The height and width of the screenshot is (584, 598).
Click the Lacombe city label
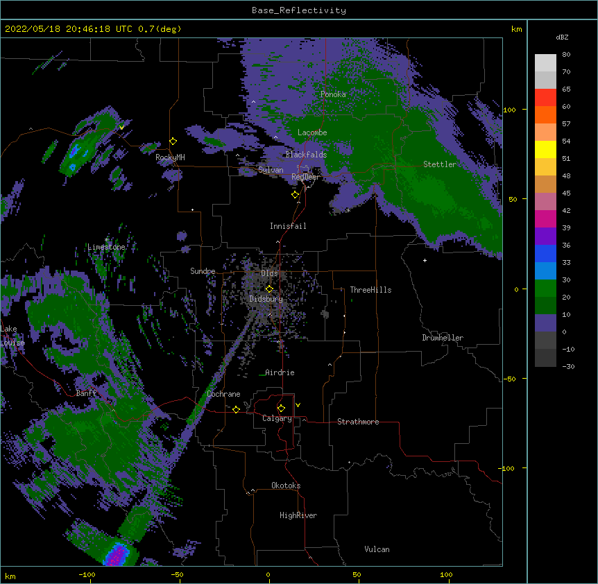[312, 132]
